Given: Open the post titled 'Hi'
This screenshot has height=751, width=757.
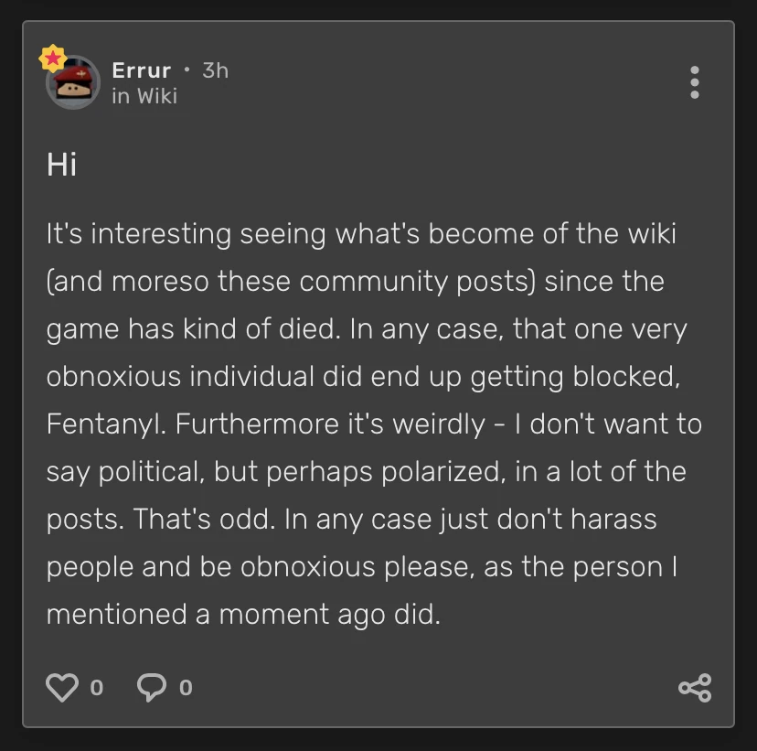Looking at the screenshot, I should [61, 165].
